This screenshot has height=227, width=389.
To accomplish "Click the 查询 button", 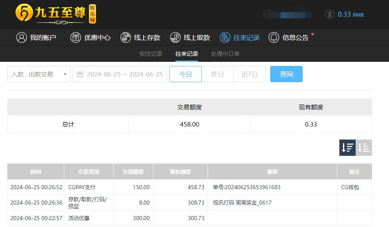I will [286, 74].
